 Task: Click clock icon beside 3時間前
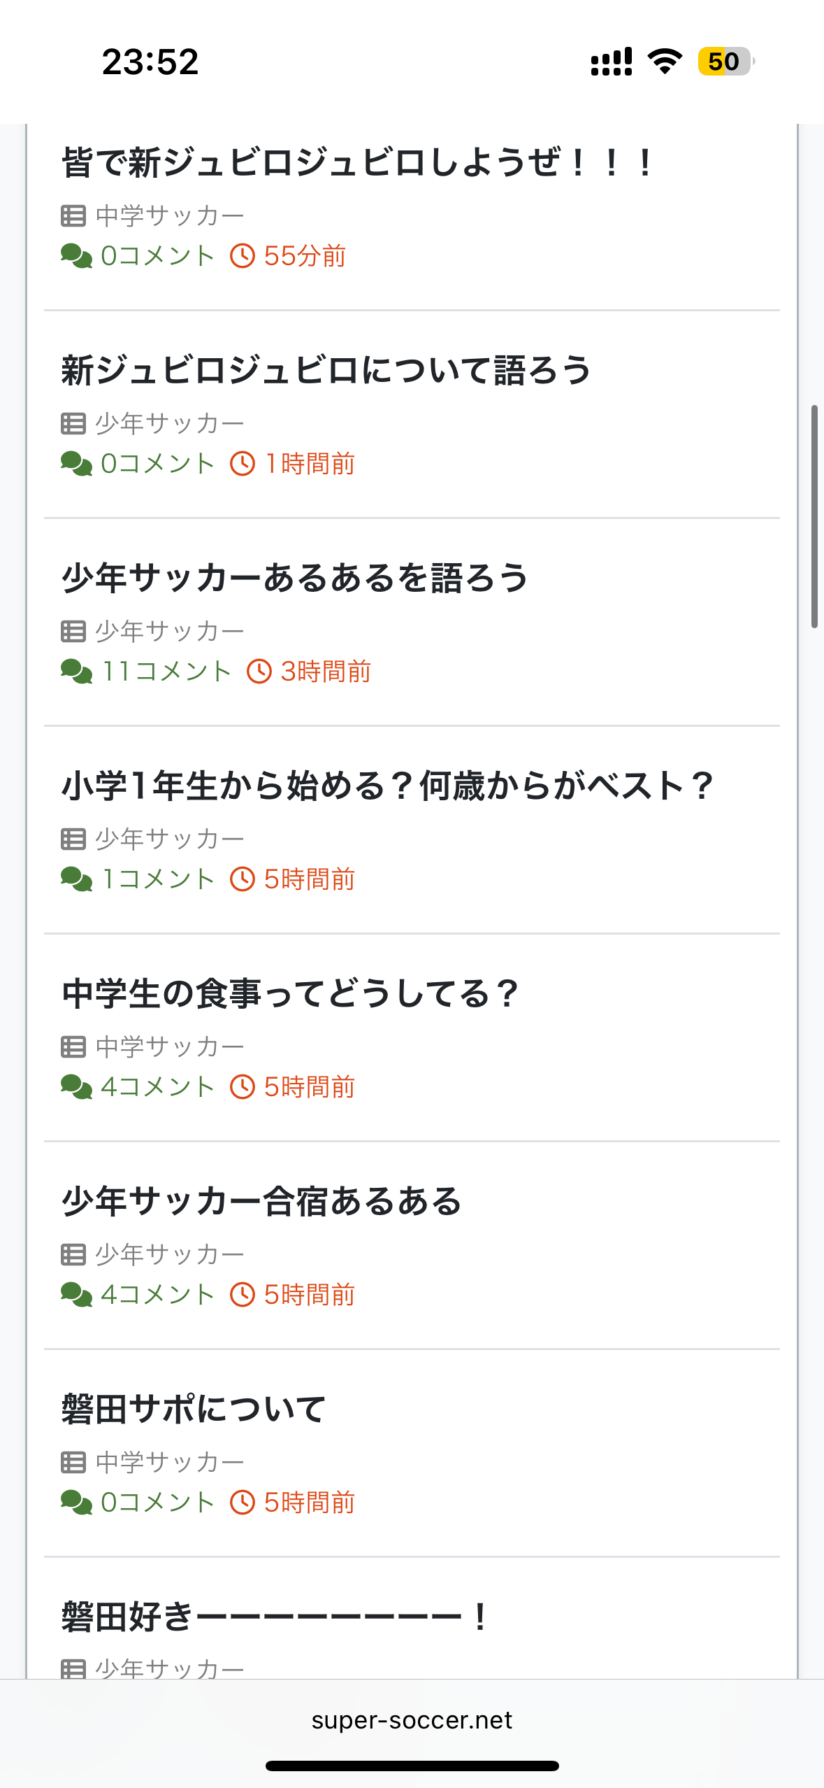coord(259,672)
